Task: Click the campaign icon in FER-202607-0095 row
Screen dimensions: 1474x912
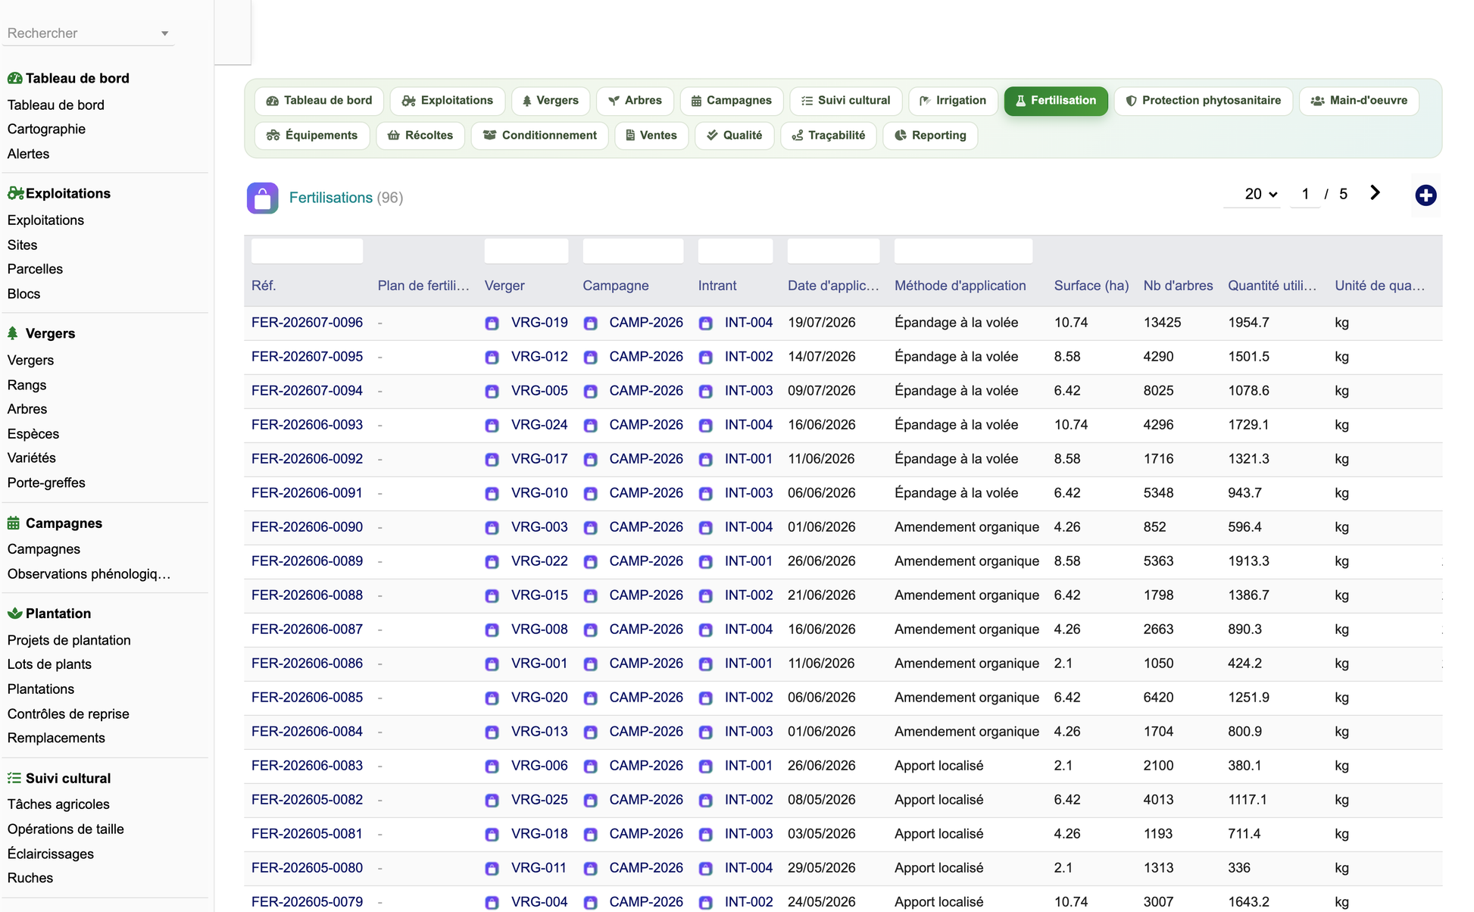Action: 590,358
